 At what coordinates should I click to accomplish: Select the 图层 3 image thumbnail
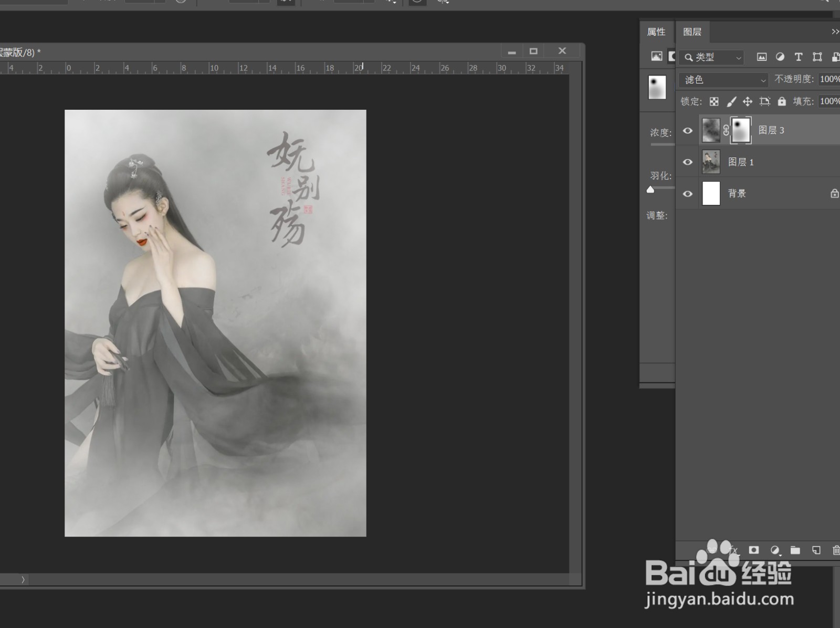tap(711, 130)
